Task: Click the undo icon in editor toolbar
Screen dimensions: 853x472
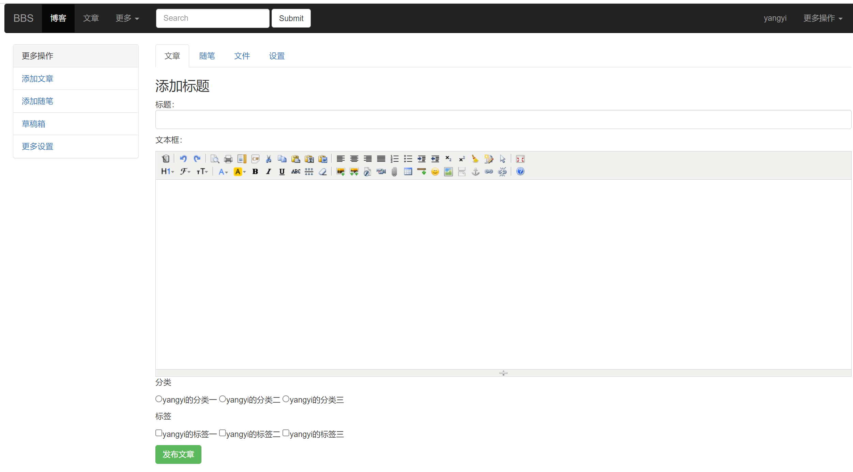Action: tap(183, 159)
